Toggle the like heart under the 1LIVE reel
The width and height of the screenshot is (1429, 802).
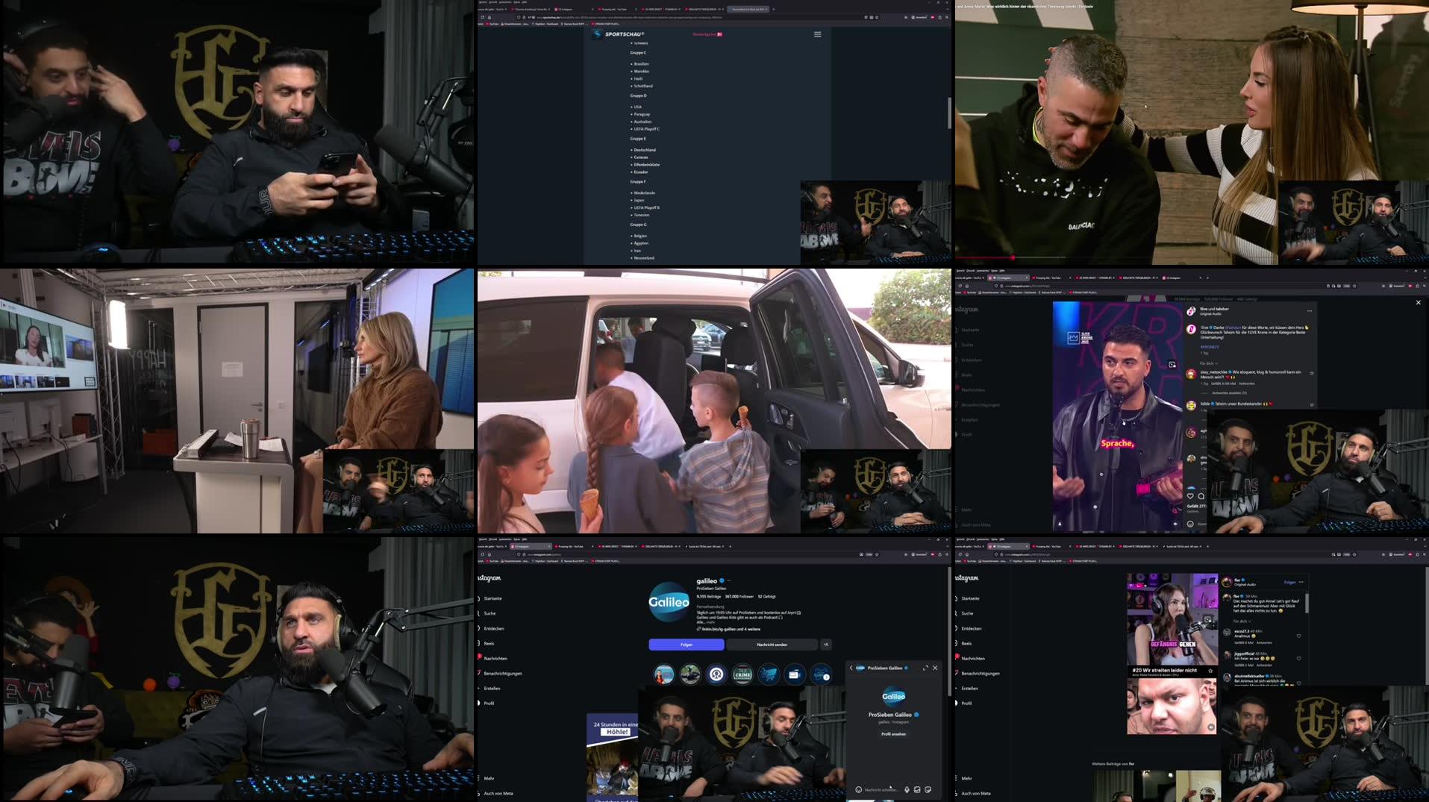pos(1190,495)
